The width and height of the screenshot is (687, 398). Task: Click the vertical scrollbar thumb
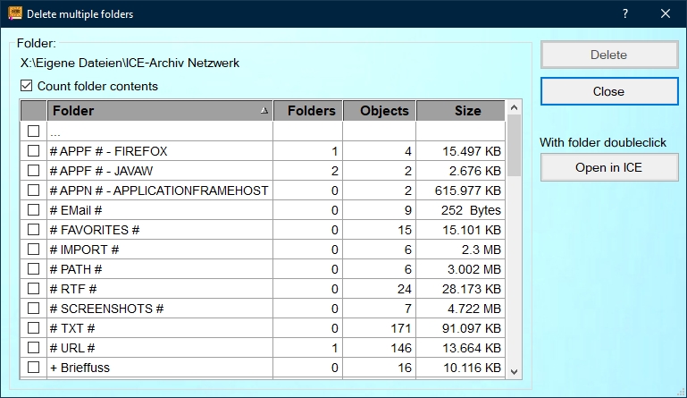[514, 145]
